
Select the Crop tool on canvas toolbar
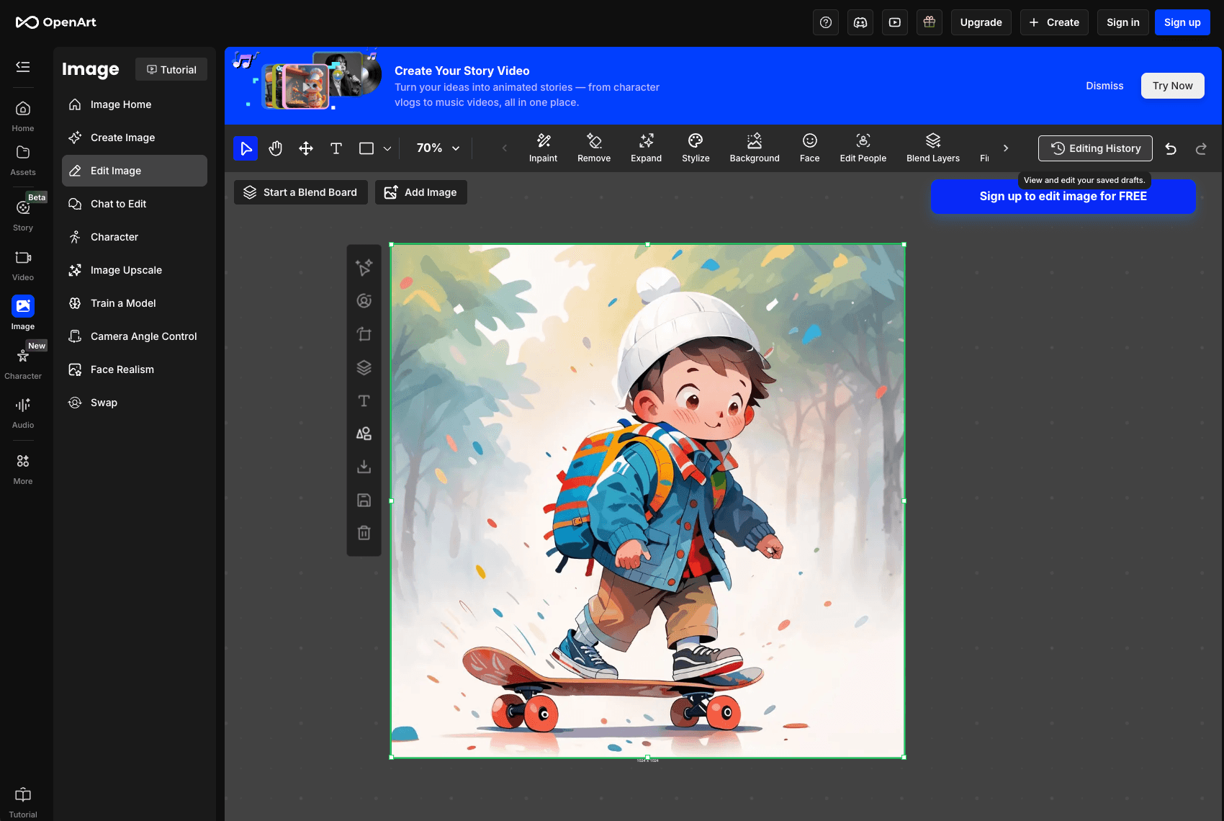tap(364, 334)
